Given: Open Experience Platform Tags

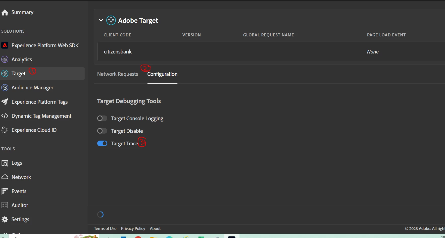Looking at the screenshot, I should (x=40, y=102).
